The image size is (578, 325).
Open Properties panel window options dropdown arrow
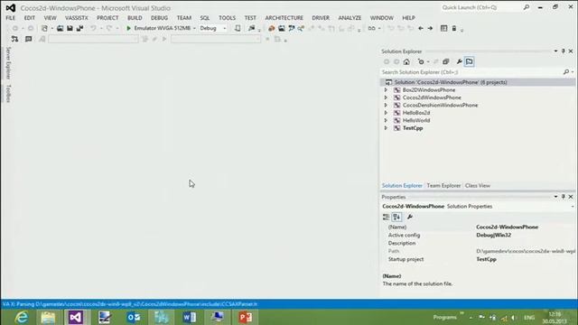pyautogui.click(x=555, y=197)
